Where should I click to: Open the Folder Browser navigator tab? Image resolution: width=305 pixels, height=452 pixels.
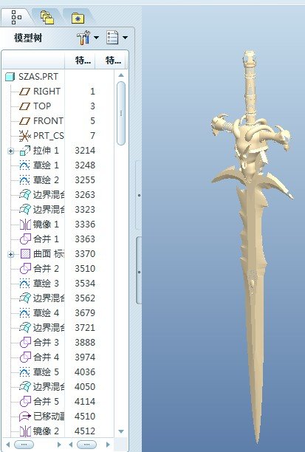click(x=47, y=17)
